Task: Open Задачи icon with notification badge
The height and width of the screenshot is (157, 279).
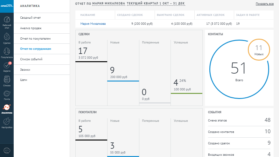Action: 7,67
